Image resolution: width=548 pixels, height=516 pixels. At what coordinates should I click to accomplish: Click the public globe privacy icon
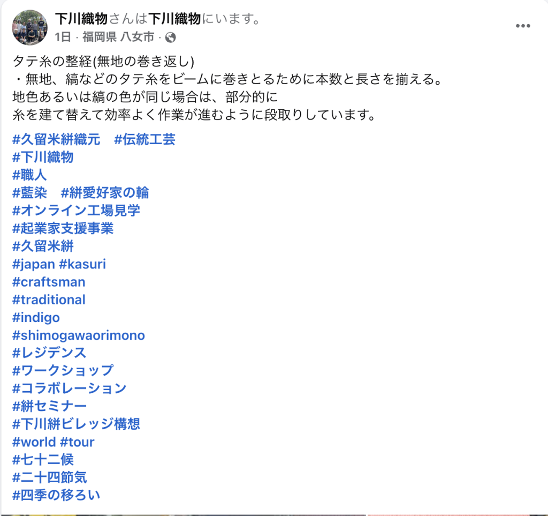point(171,37)
